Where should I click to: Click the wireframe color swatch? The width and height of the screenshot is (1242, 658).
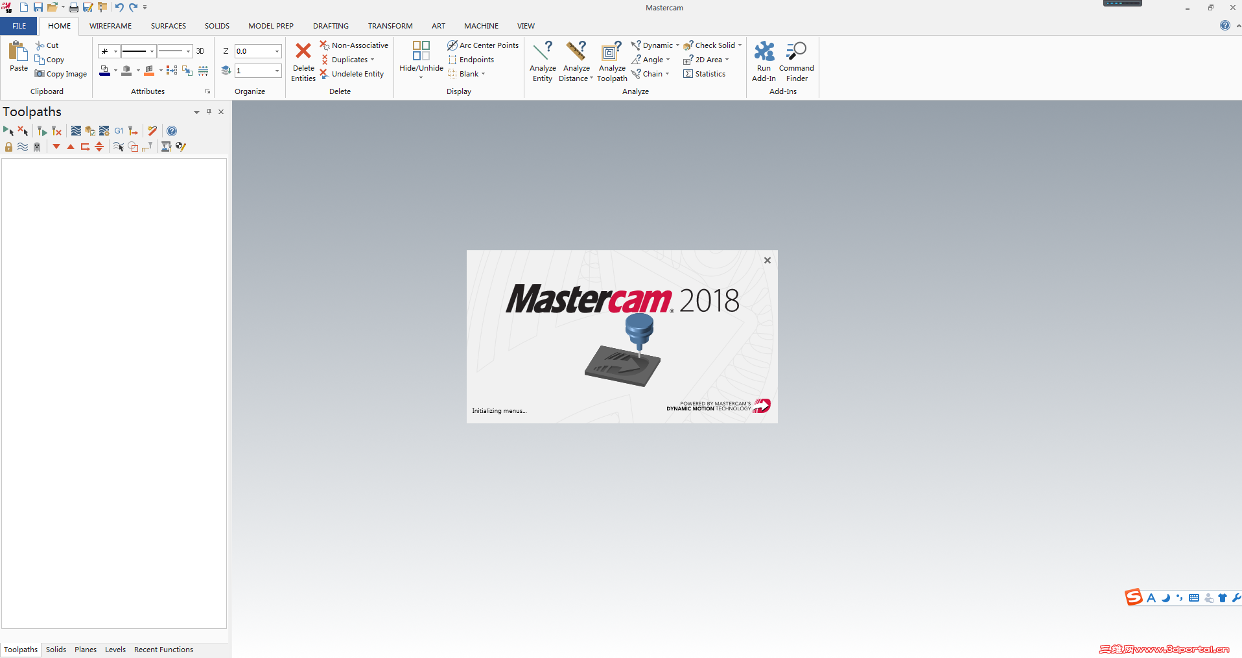104,71
